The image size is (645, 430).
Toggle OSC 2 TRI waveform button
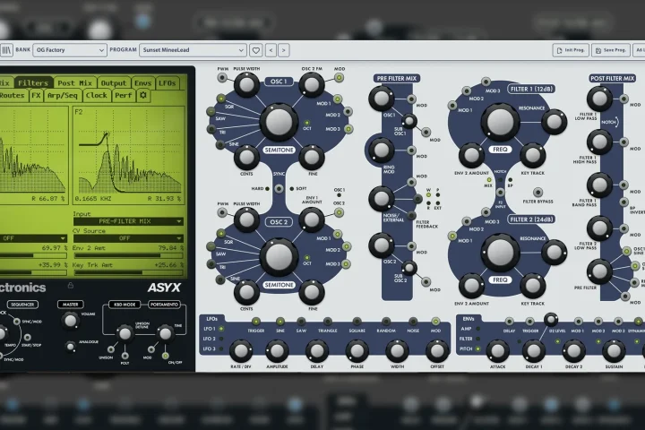tap(211, 263)
